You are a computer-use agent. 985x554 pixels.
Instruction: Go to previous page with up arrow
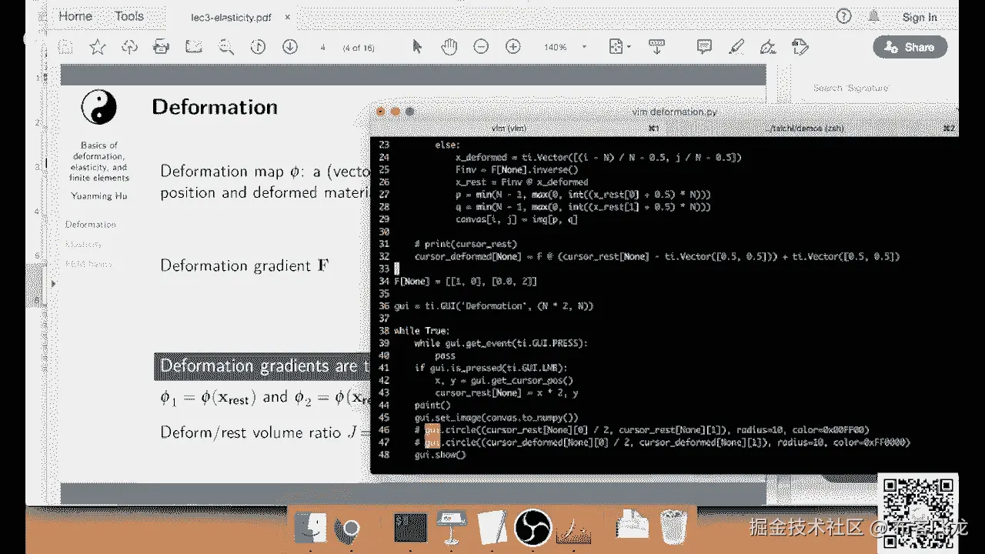tap(258, 47)
